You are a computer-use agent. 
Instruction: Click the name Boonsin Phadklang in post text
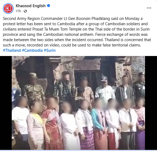(x=93, y=19)
